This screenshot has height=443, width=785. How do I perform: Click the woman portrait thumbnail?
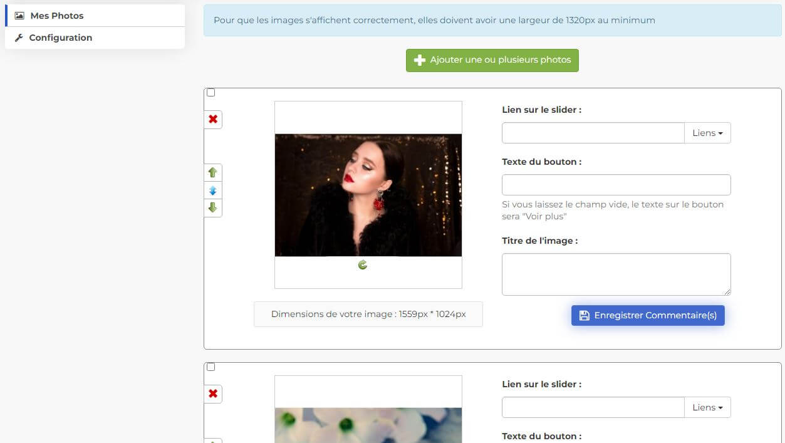[368, 195]
